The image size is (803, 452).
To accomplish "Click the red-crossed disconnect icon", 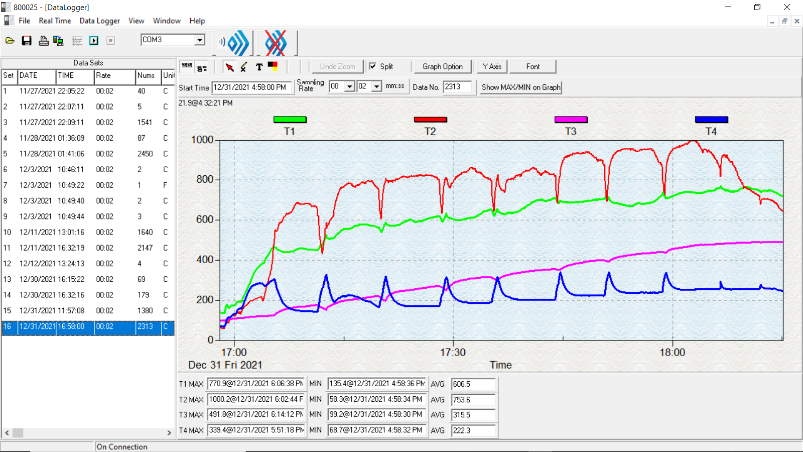I will coord(276,43).
